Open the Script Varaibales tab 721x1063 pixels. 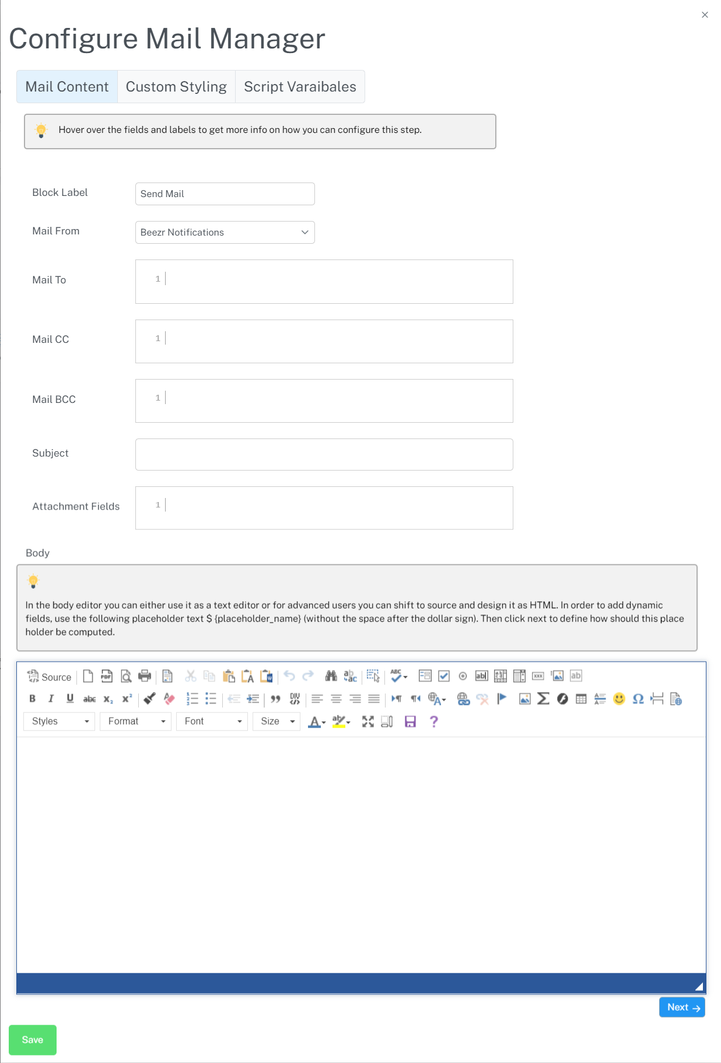pyautogui.click(x=300, y=87)
